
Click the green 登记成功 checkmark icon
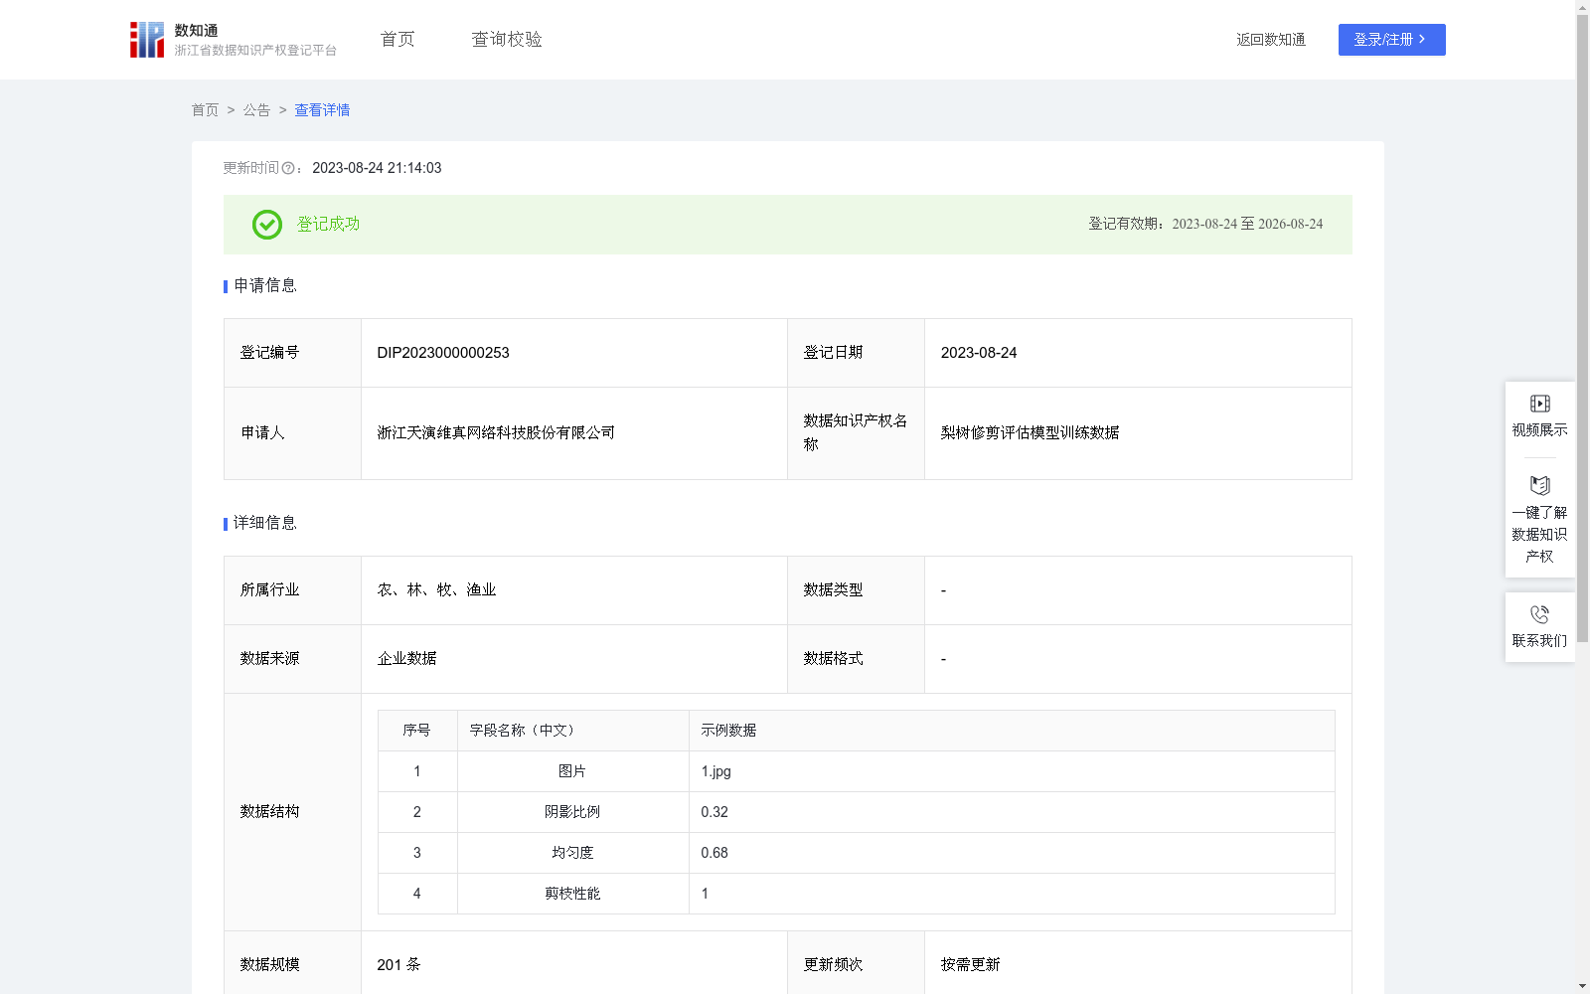click(x=266, y=225)
